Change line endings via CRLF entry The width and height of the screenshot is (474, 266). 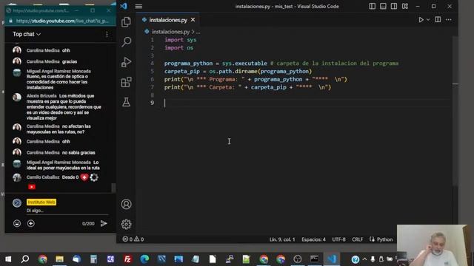357,239
